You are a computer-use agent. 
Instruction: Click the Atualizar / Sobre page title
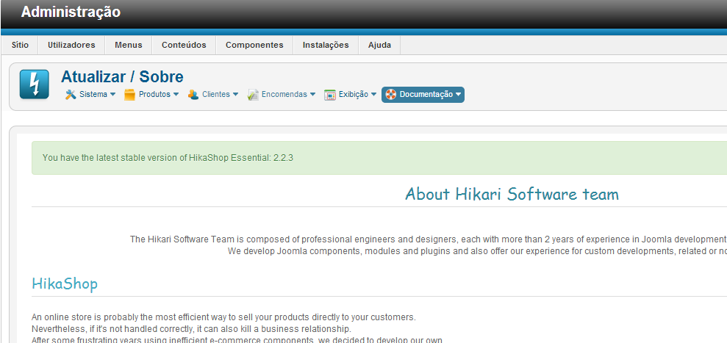tap(122, 77)
